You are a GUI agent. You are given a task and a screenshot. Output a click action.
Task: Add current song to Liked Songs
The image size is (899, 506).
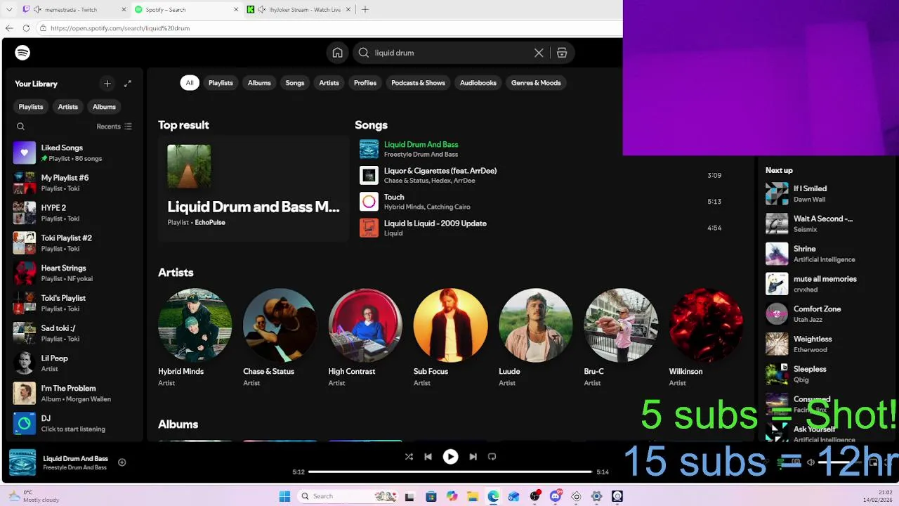click(x=122, y=462)
